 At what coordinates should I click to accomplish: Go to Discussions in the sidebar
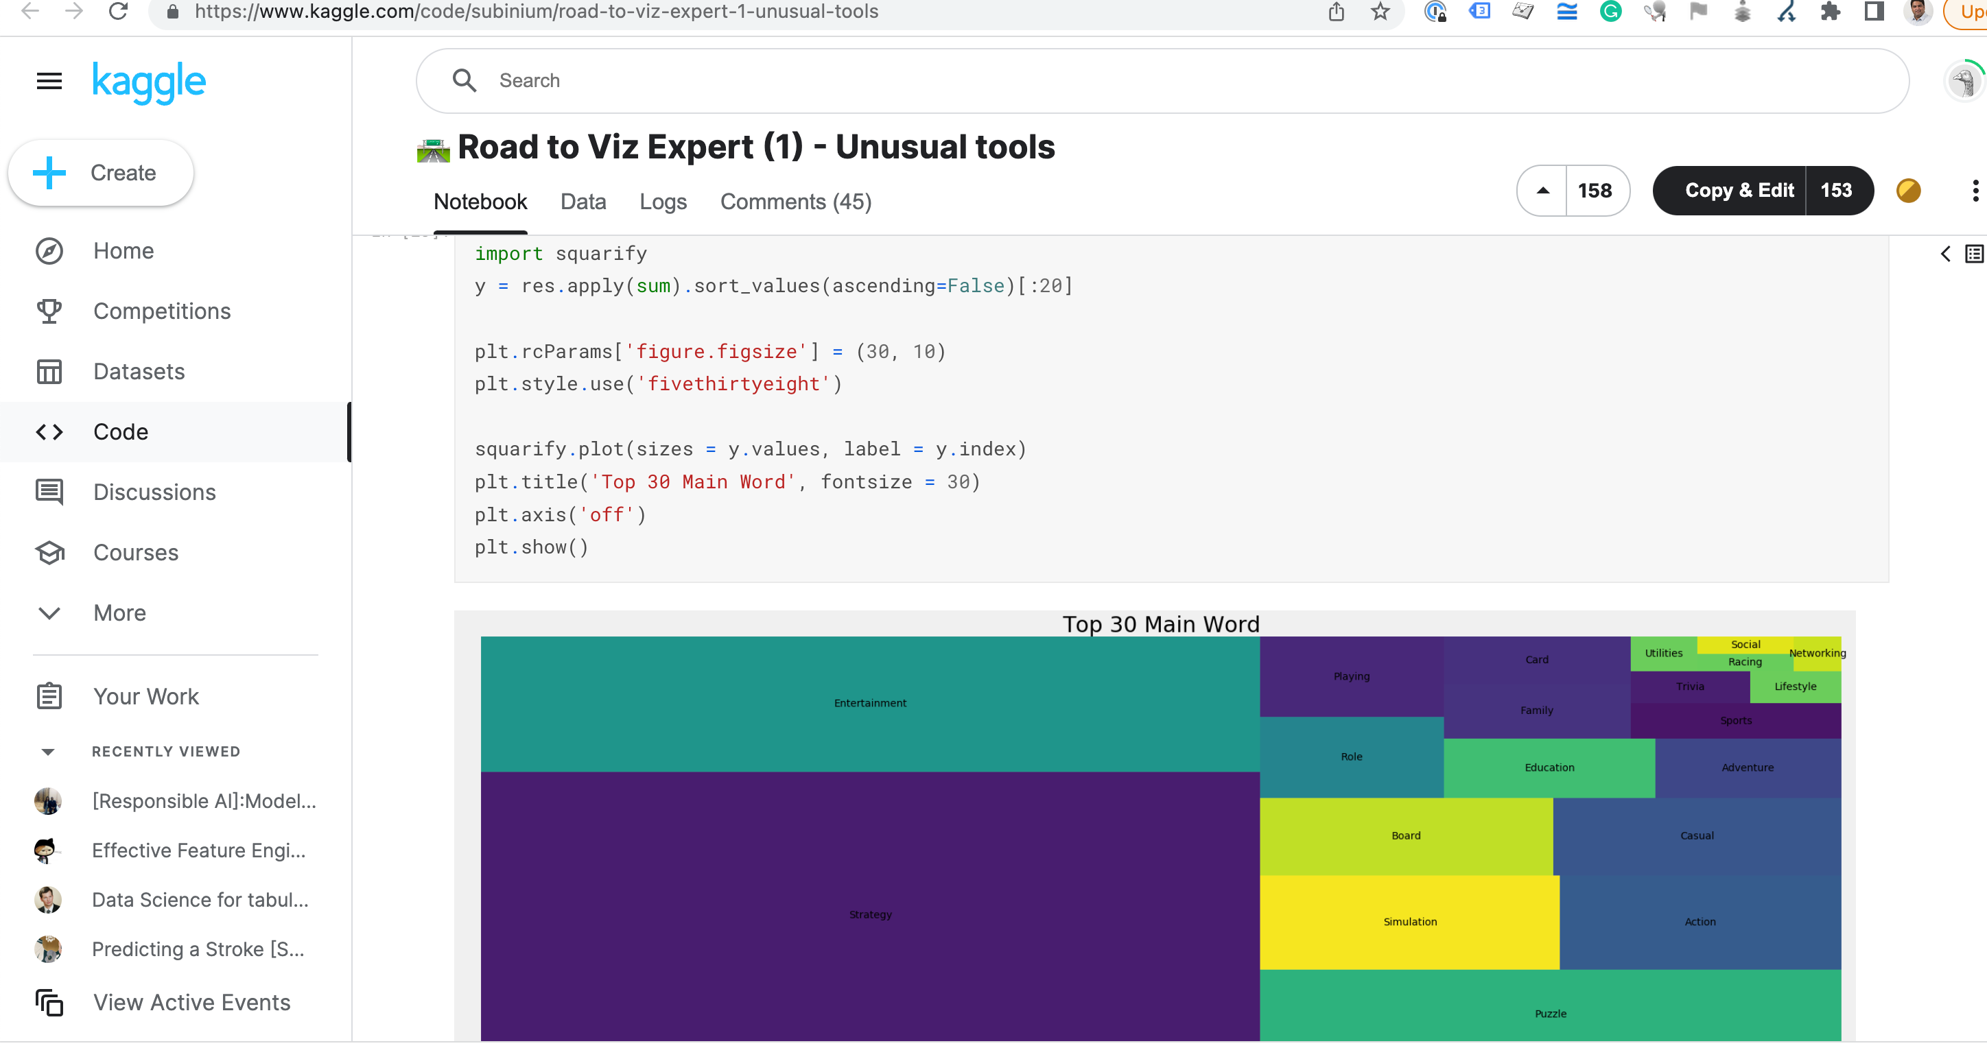pos(154,492)
